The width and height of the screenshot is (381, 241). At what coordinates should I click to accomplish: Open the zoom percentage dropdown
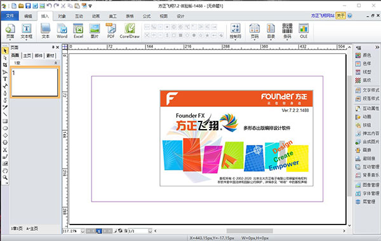[83, 231]
